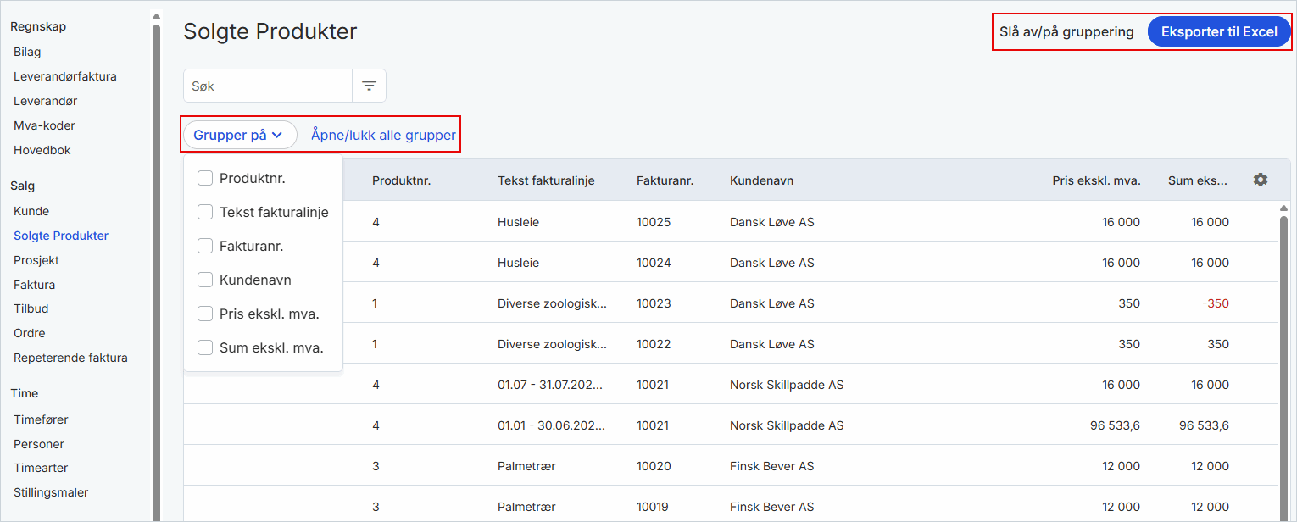Check the Kundenavn grouping checkbox
Viewport: 1297px width, 522px height.
point(205,280)
